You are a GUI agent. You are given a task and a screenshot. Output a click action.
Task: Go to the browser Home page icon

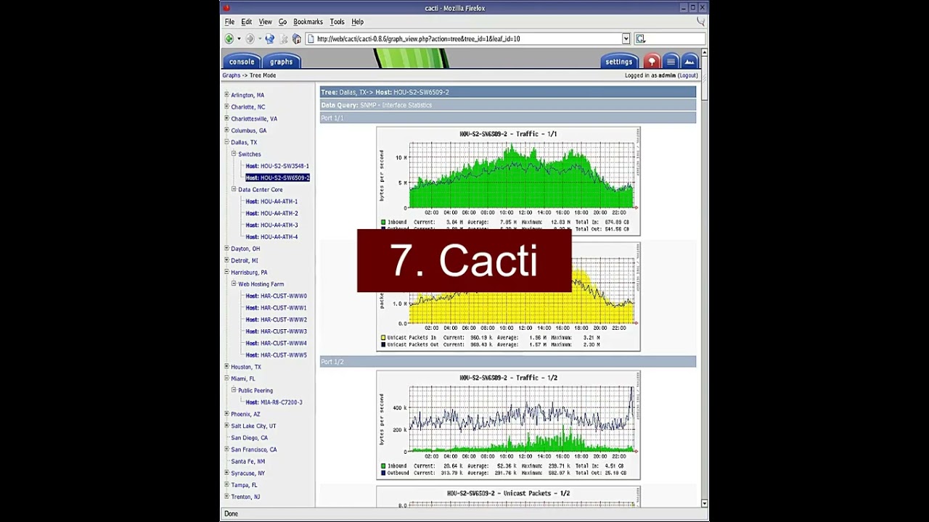point(296,39)
